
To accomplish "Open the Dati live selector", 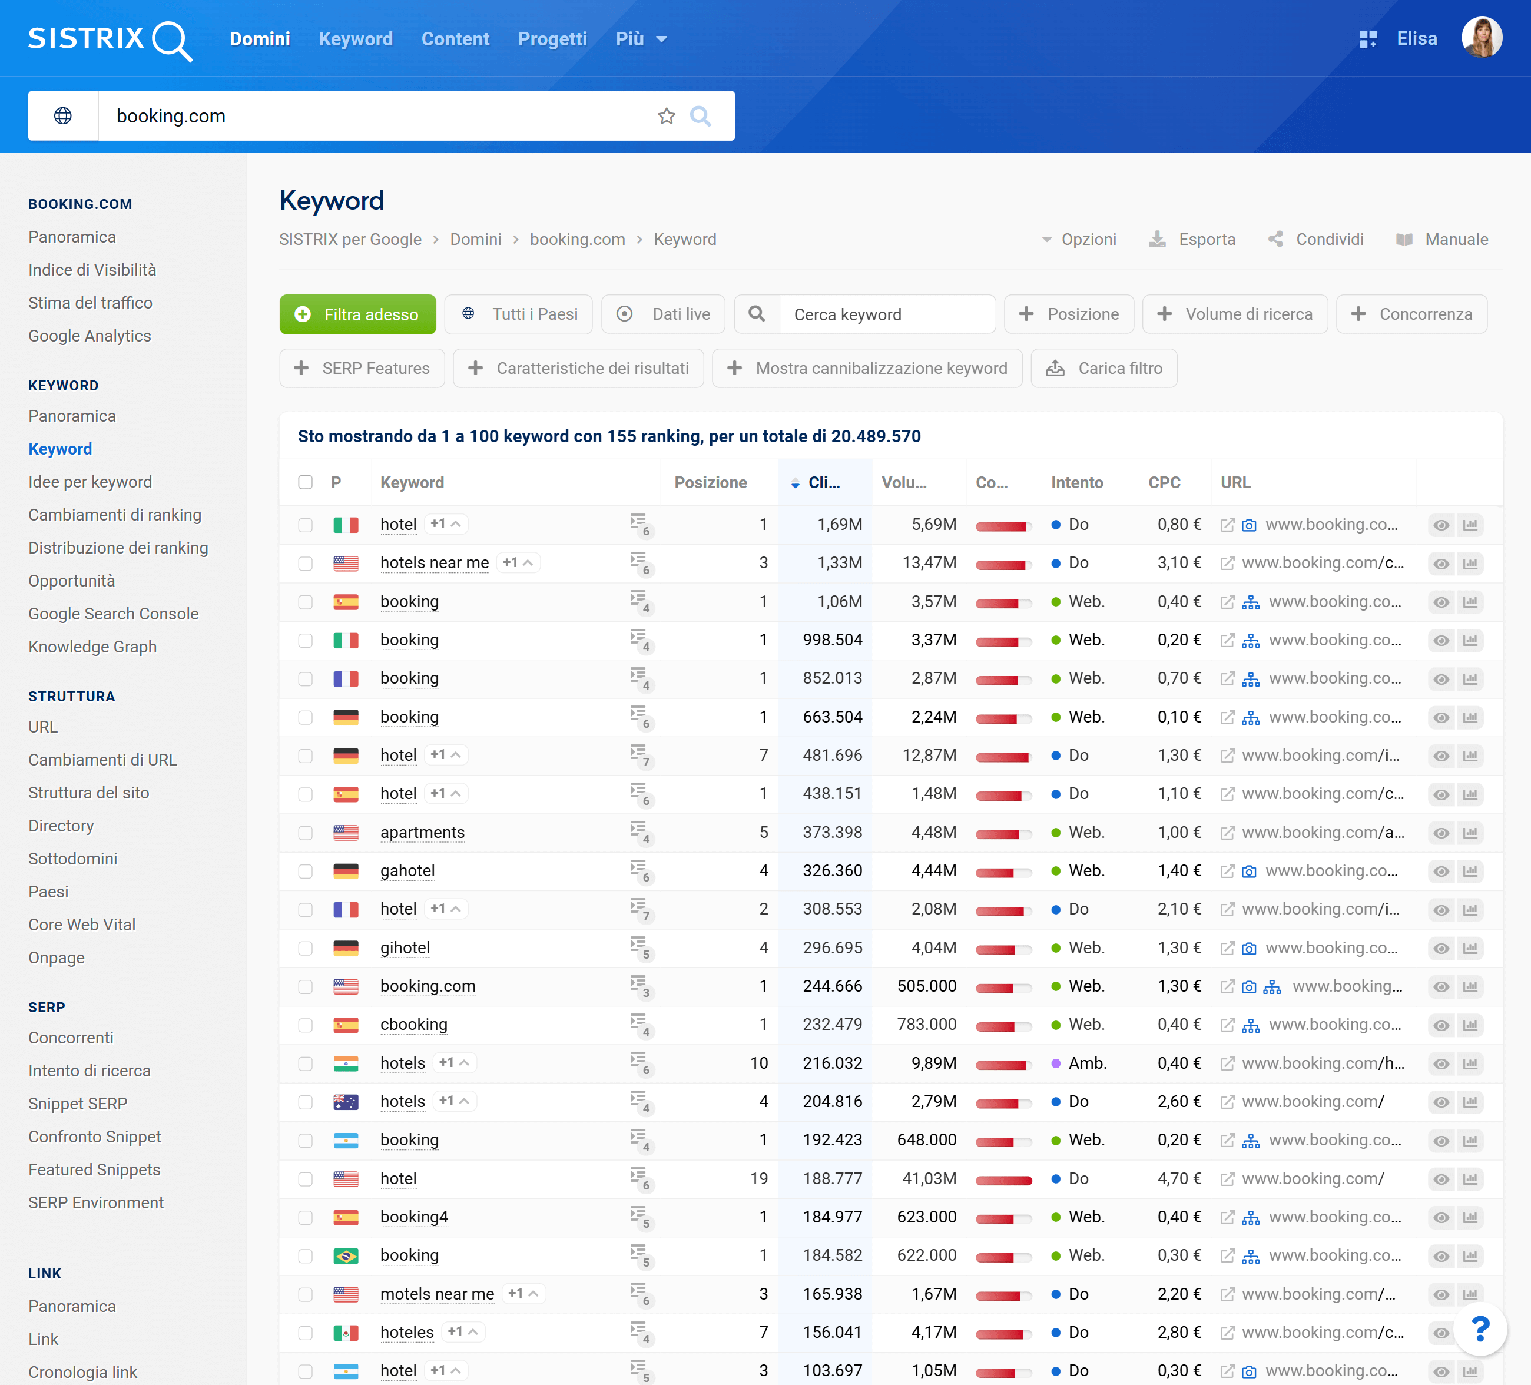I will (662, 314).
